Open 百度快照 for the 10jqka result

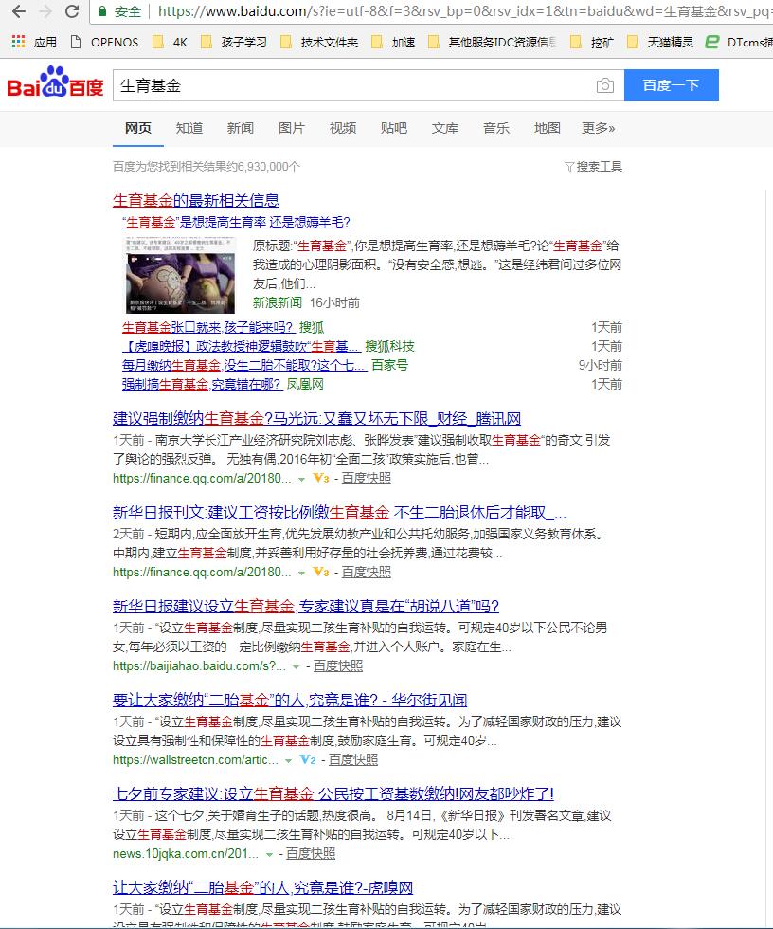click(311, 853)
